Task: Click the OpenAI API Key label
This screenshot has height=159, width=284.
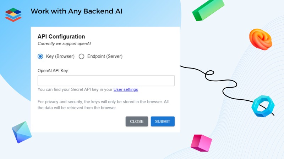Action: tap(53, 71)
